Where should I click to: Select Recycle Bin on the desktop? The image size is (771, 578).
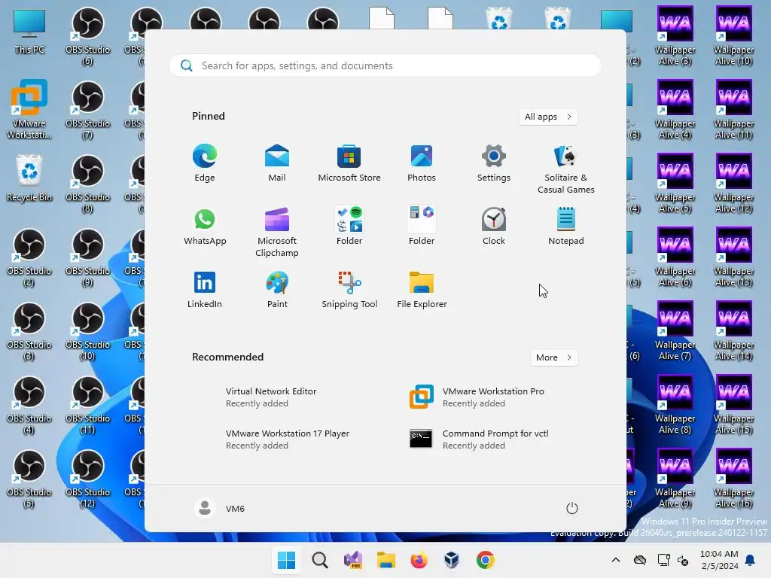pyautogui.click(x=29, y=178)
